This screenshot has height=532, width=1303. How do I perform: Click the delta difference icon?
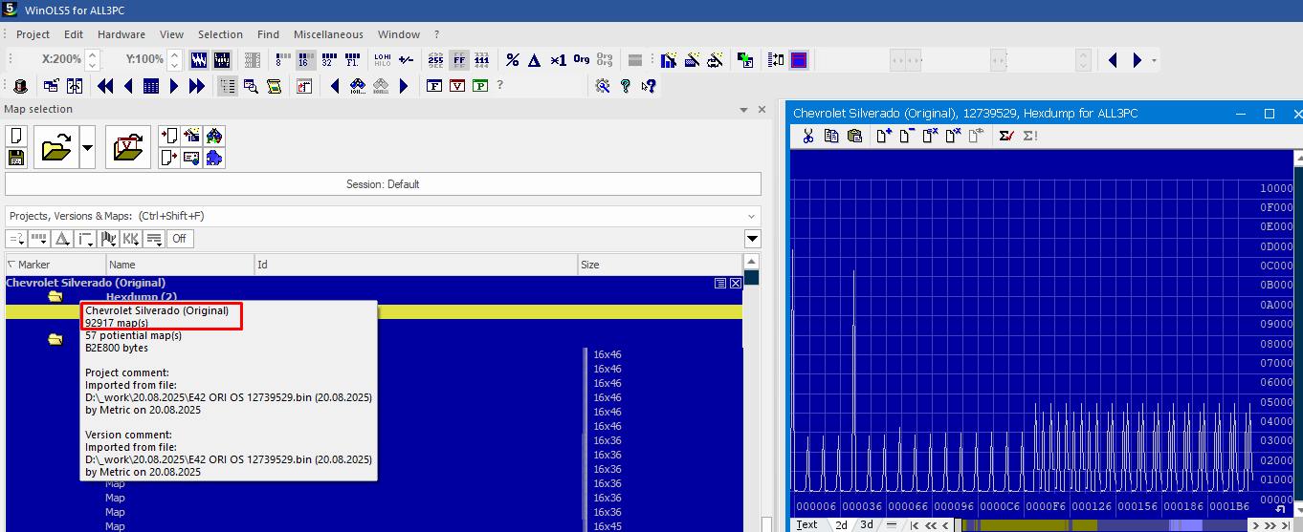pyautogui.click(x=535, y=60)
